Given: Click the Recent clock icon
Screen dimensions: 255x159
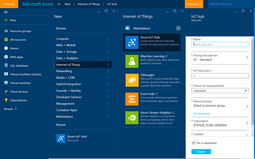Looking at the screenshot, I should click(6, 48).
